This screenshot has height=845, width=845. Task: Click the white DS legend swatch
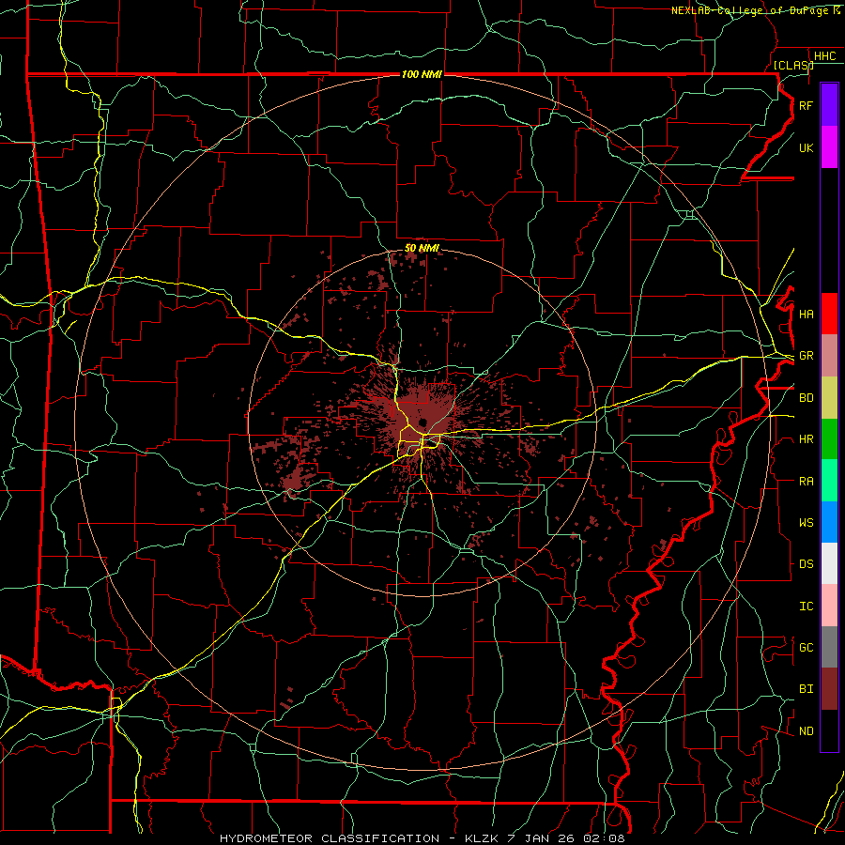(x=829, y=563)
